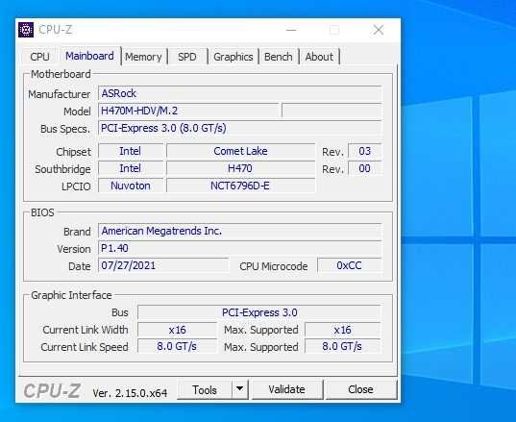Select the Mainboard tab

[89, 56]
